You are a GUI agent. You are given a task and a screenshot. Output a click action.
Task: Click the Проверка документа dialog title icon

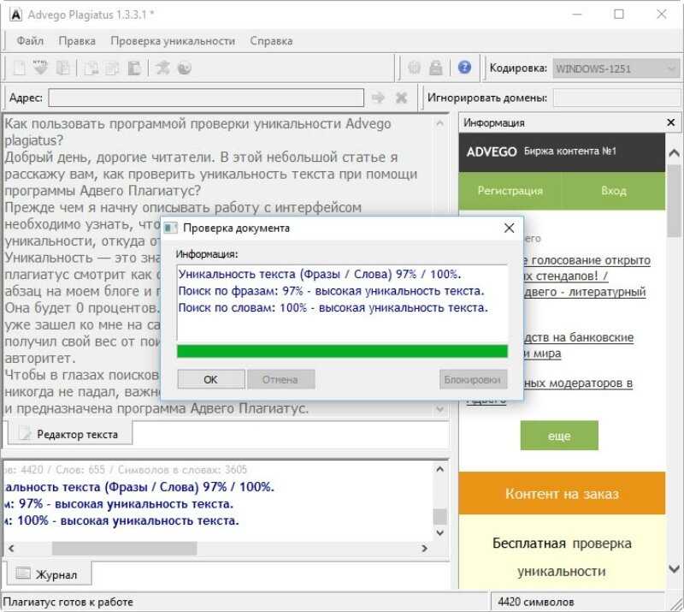[x=170, y=228]
